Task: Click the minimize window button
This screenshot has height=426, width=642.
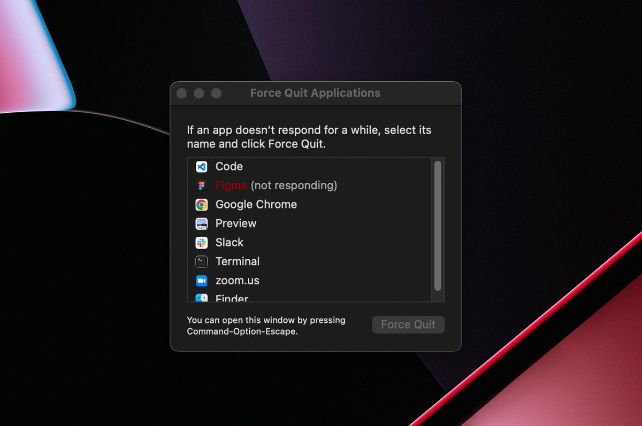Action: tap(199, 94)
